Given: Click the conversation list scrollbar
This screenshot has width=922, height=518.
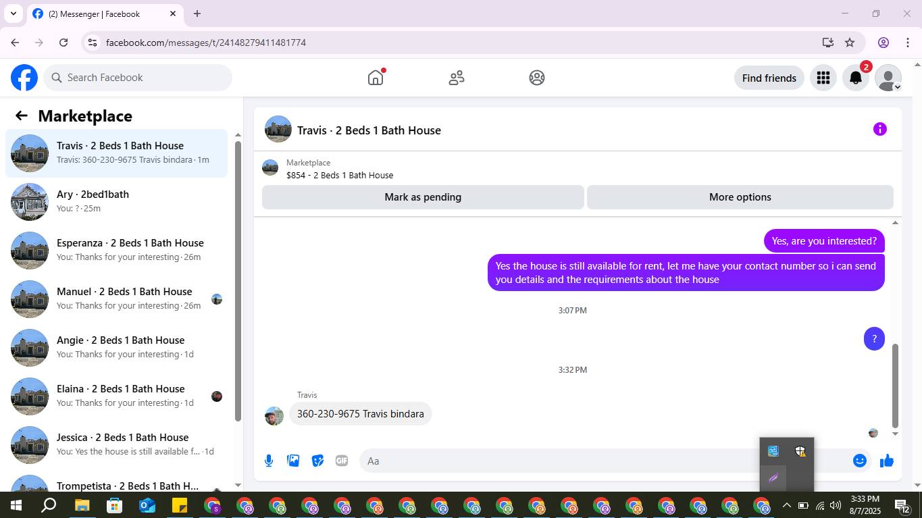Looking at the screenshot, I should click(x=238, y=280).
